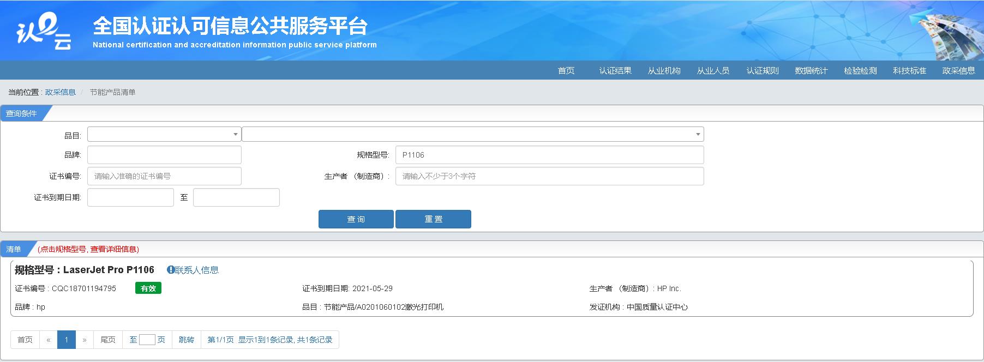Focus the 证书编号 input field
Viewport: 984px width, 362px height.
pos(164,176)
